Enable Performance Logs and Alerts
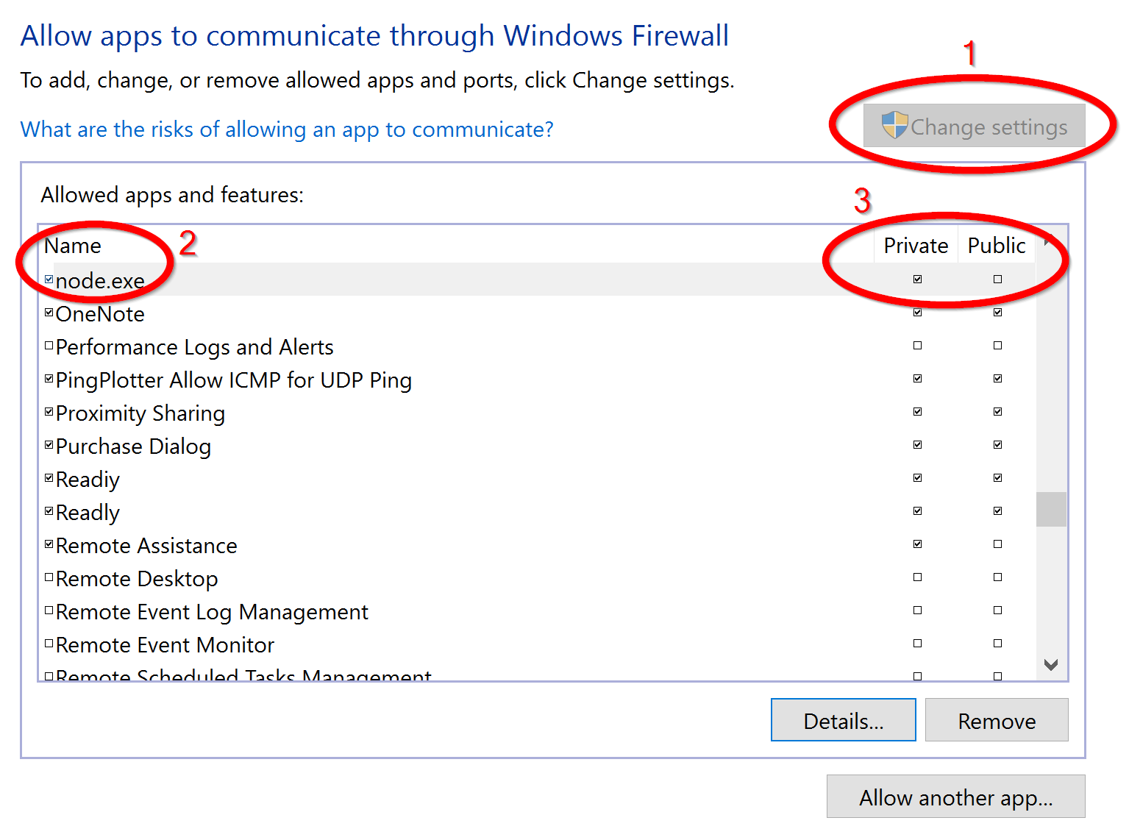Screen dimensions: 1129x840 click(x=49, y=344)
